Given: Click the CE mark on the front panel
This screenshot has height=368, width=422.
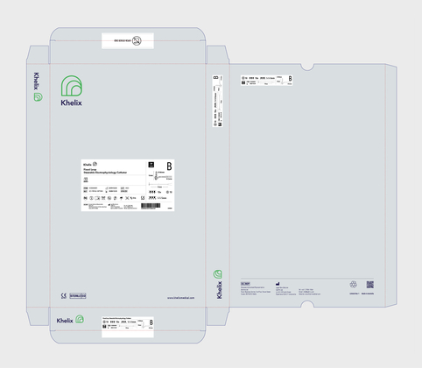Looking at the screenshot, I should [x=64, y=296].
